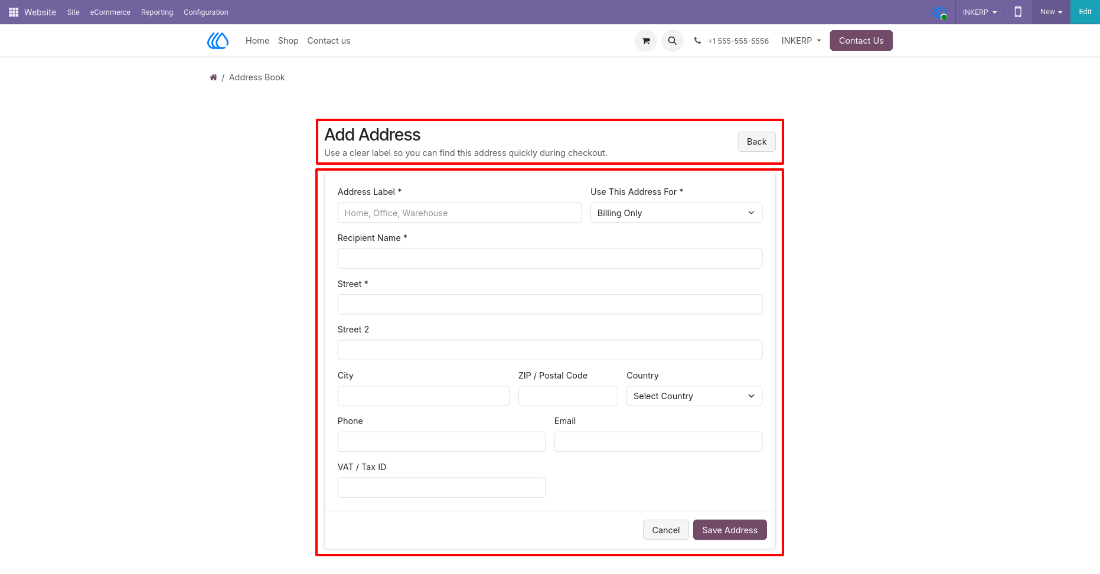Go to Home nav link
This screenshot has width=1100, height=574.
point(257,41)
